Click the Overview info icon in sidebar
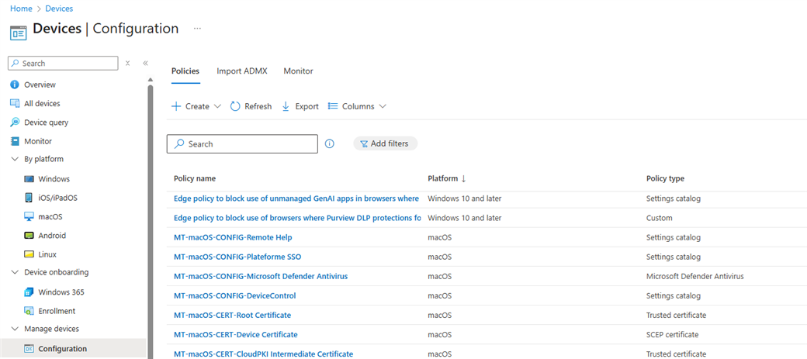The width and height of the screenshot is (807, 359). [14, 85]
